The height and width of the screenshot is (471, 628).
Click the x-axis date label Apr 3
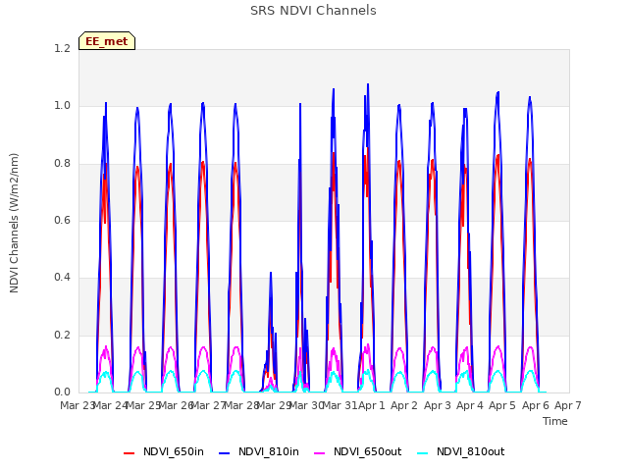point(438,405)
